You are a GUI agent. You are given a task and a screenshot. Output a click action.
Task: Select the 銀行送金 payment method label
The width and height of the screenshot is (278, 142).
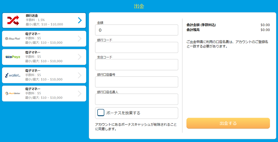[32, 16]
